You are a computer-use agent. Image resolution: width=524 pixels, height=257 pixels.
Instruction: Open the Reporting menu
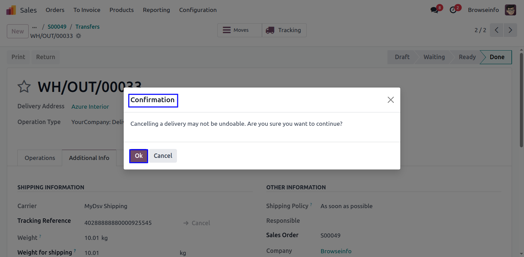(x=156, y=10)
